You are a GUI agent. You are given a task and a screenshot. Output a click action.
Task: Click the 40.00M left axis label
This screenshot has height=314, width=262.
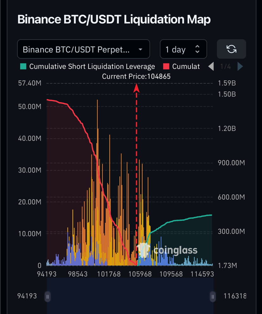[29, 138]
